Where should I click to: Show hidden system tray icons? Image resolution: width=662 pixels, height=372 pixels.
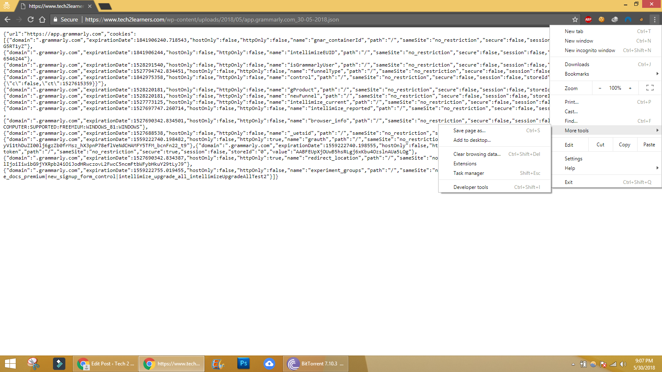pyautogui.click(x=573, y=364)
